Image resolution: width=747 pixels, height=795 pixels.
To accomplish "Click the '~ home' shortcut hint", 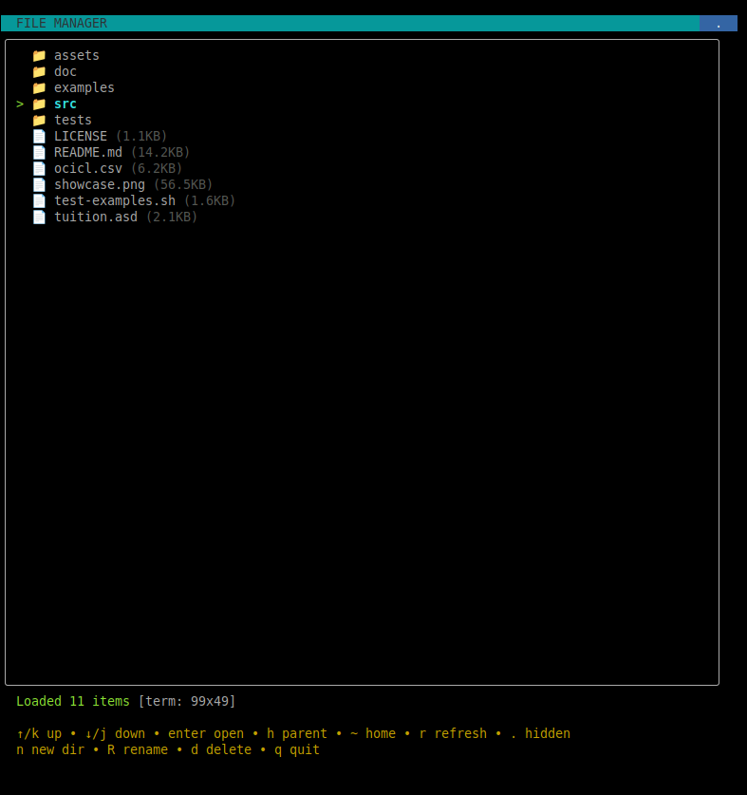I will click(x=373, y=734).
